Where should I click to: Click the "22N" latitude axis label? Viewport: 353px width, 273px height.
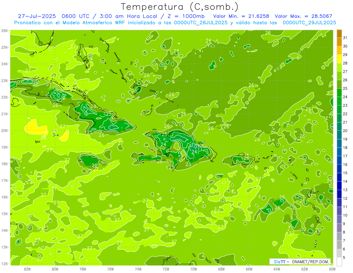4,97
